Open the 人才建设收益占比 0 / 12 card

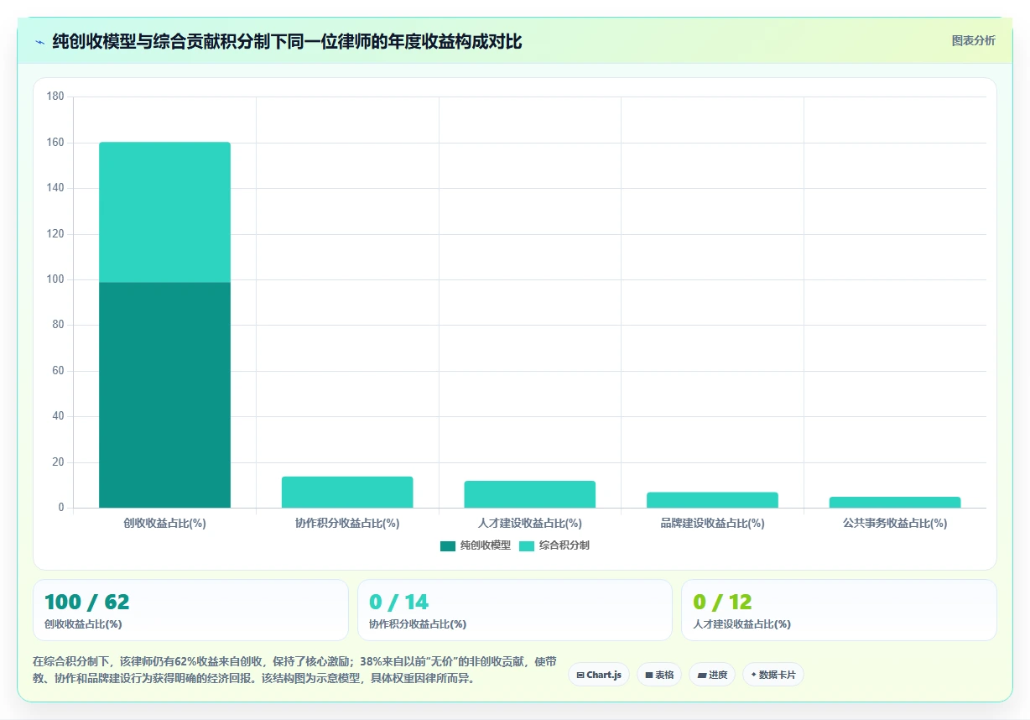839,610
